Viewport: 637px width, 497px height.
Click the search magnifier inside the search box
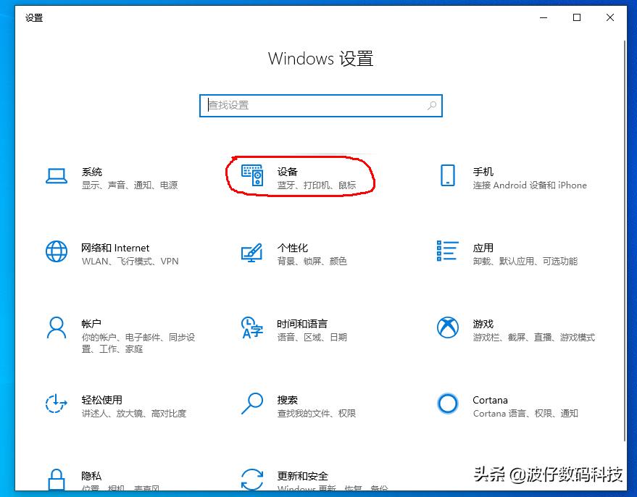(x=432, y=106)
